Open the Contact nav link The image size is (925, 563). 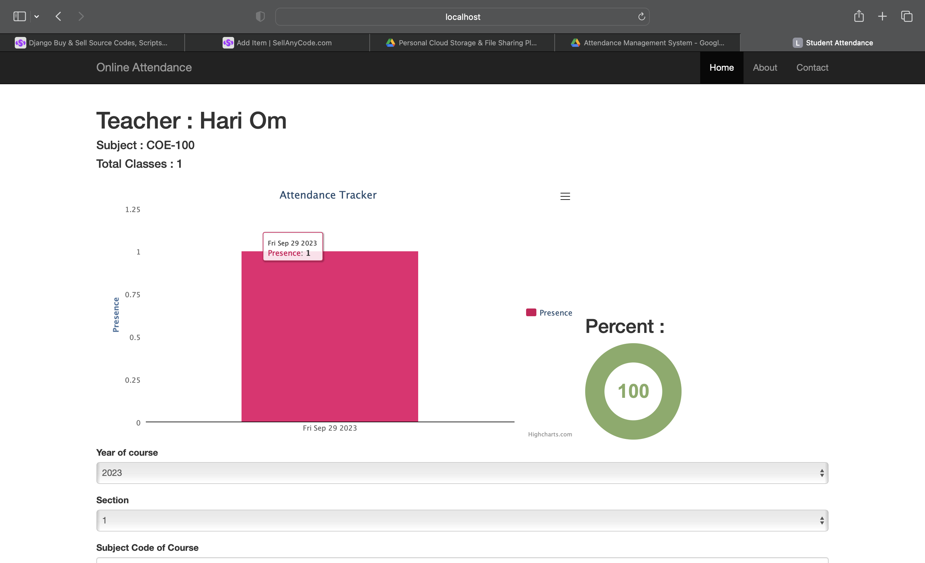pos(812,67)
